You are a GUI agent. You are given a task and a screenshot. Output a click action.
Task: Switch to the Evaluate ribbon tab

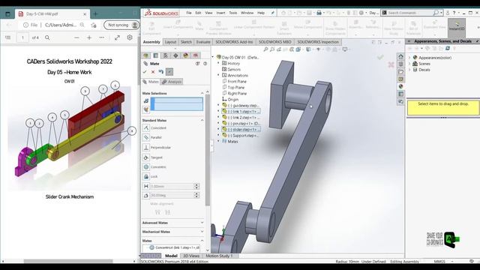[203, 42]
